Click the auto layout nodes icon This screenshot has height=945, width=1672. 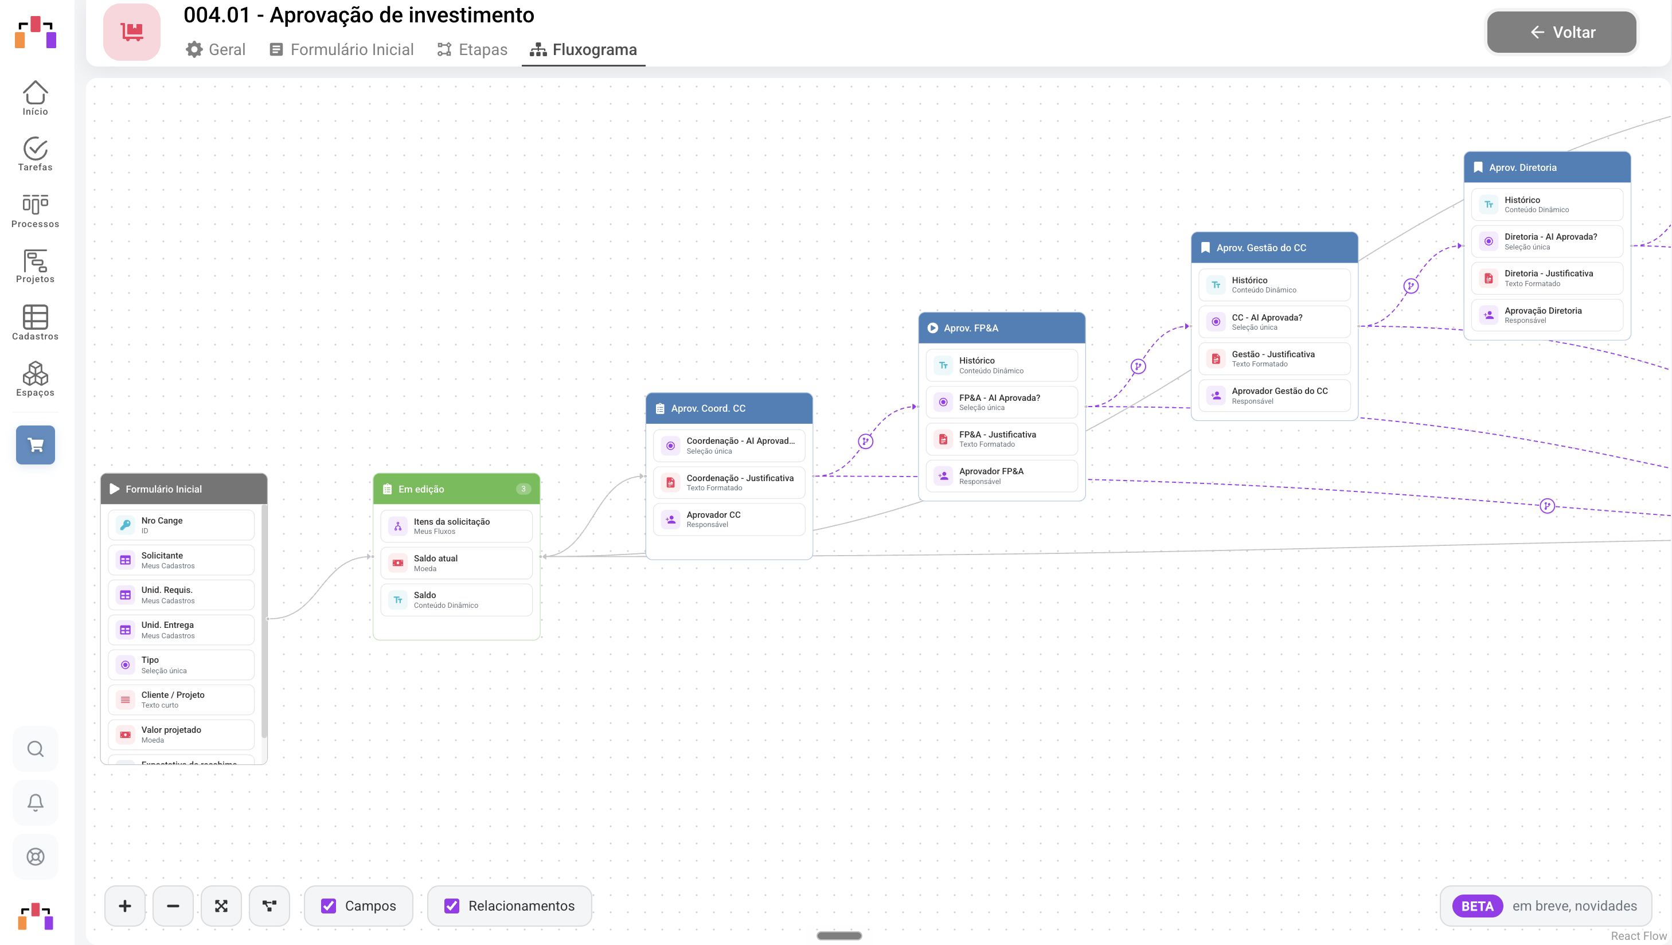point(269,906)
